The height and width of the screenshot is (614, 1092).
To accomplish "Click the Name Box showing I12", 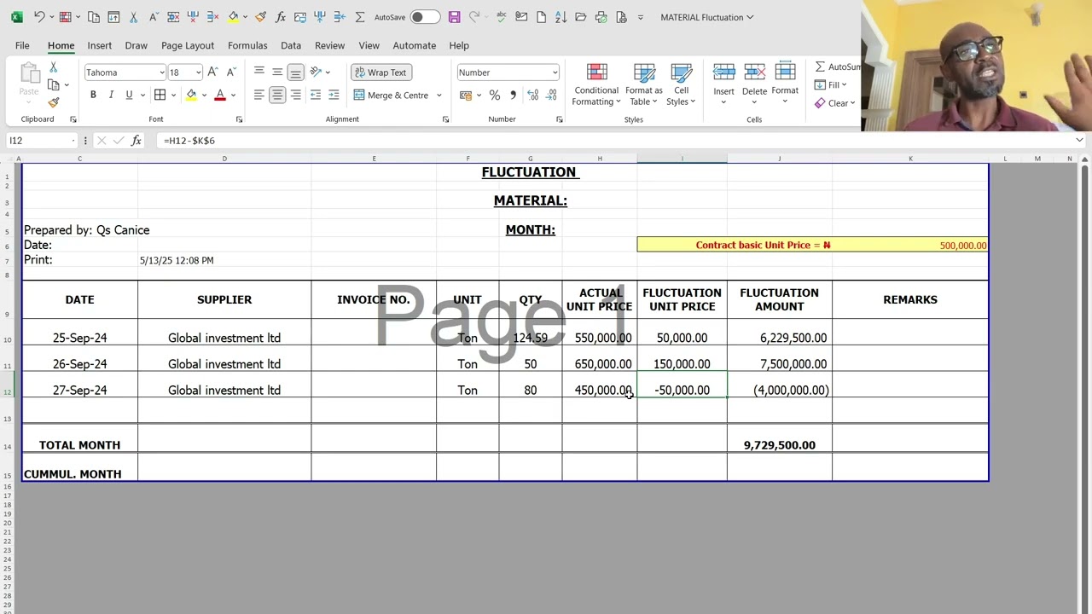I will (41, 141).
